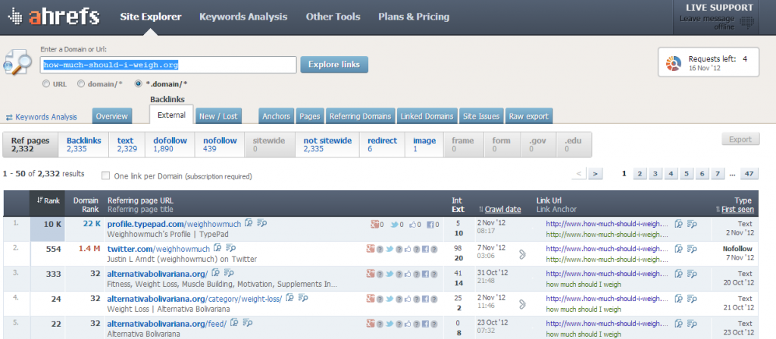Click the ahrefs logo
This screenshot has height=339, width=776.
54,17
